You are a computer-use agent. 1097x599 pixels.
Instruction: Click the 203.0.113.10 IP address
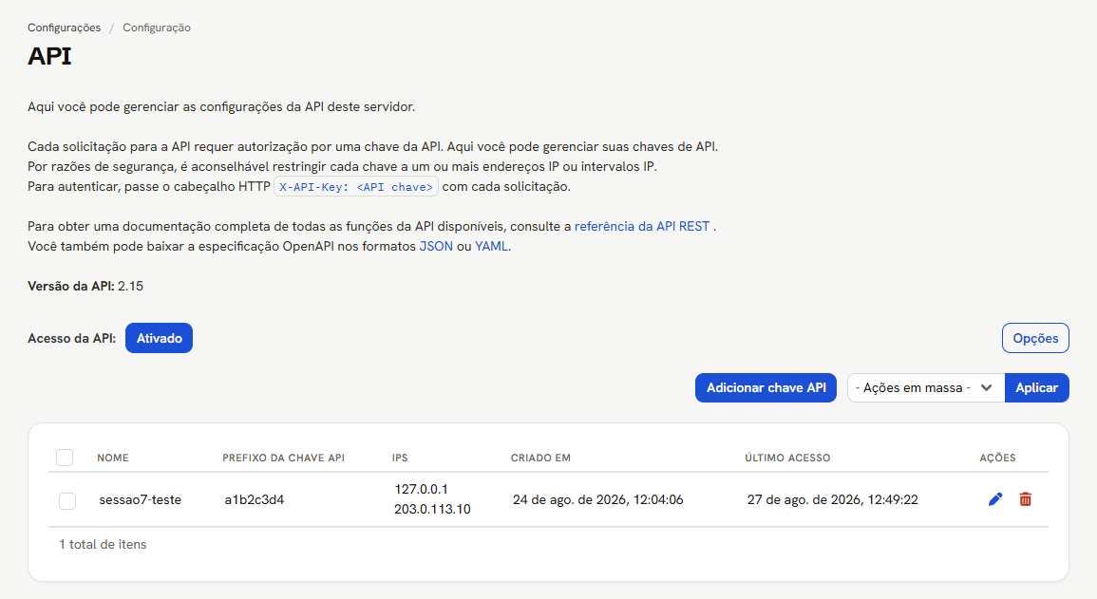click(x=432, y=510)
